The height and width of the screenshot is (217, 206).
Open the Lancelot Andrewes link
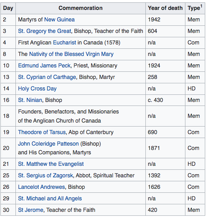click(x=42, y=187)
